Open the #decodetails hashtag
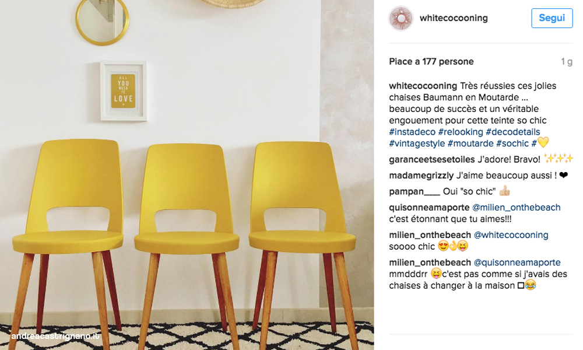Screen dimensions: 583x350 pos(512,132)
